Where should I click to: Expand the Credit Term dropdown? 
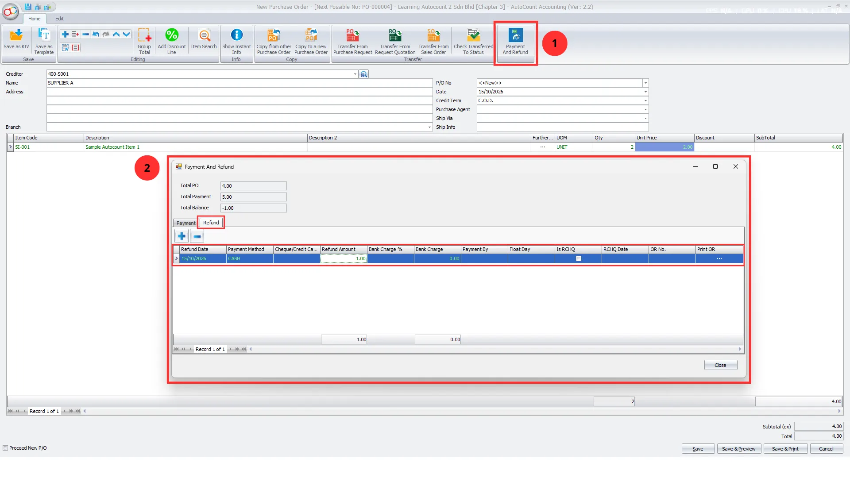(x=645, y=100)
